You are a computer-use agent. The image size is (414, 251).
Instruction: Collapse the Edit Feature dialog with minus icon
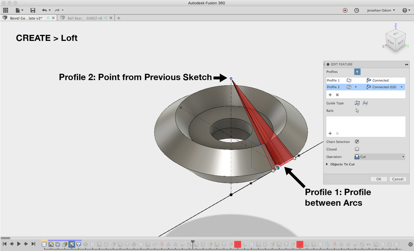click(x=328, y=64)
